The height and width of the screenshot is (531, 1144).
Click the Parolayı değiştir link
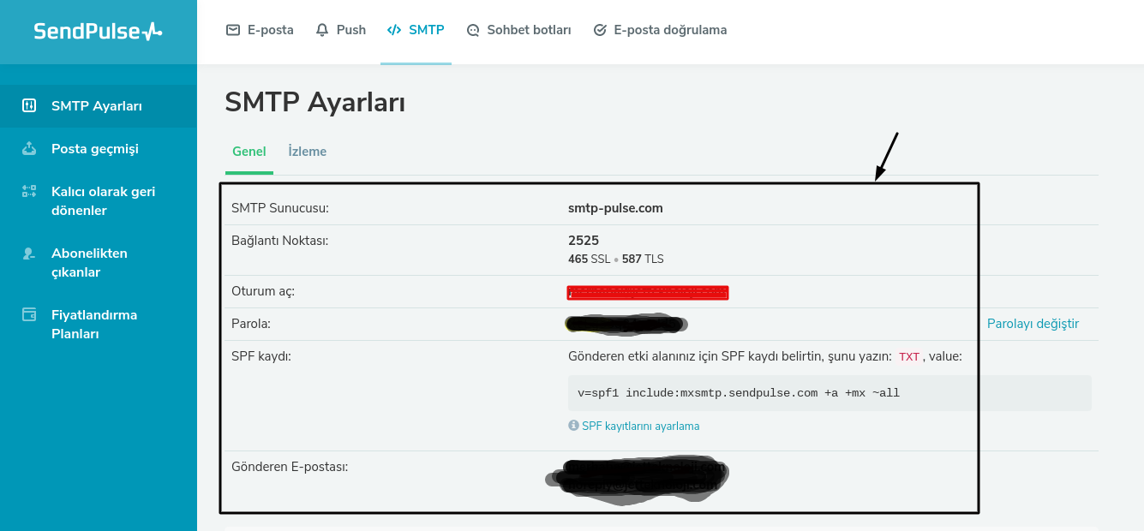(x=1033, y=324)
